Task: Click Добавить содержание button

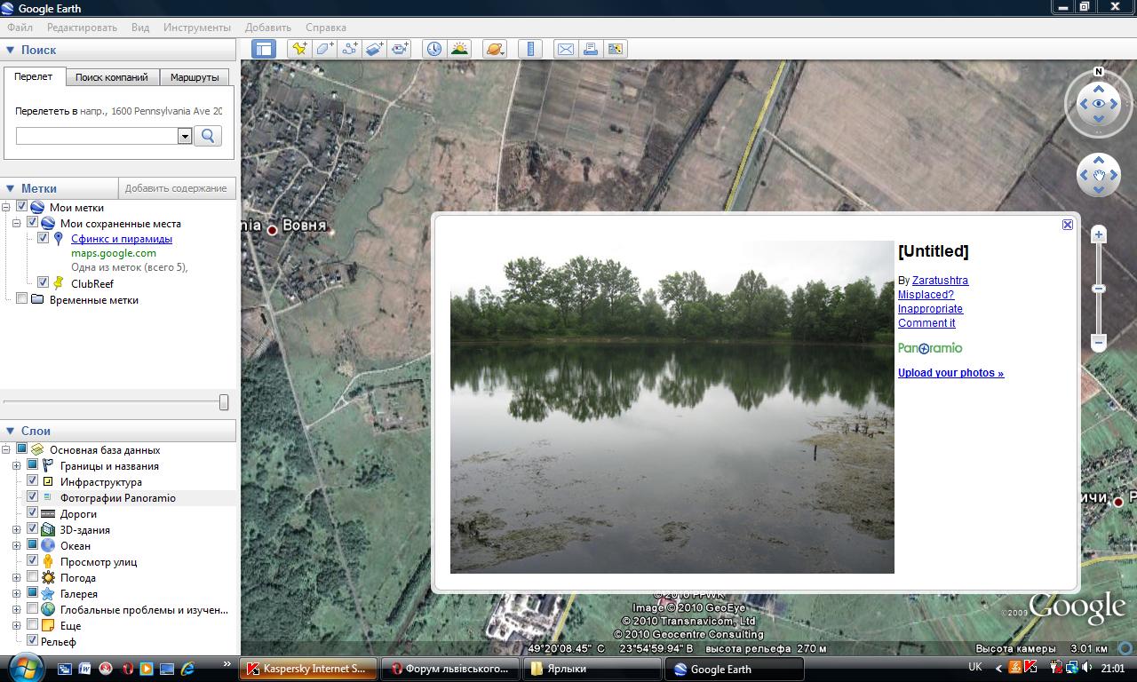Action: coord(176,188)
